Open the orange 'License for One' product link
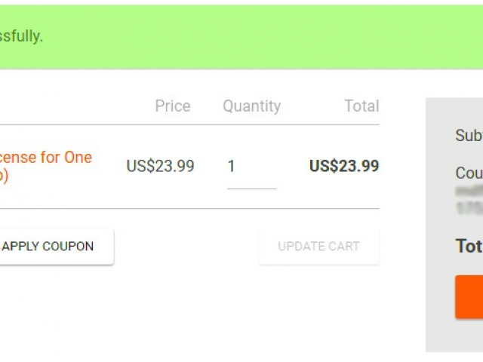This screenshot has height=362, width=483. 46,157
